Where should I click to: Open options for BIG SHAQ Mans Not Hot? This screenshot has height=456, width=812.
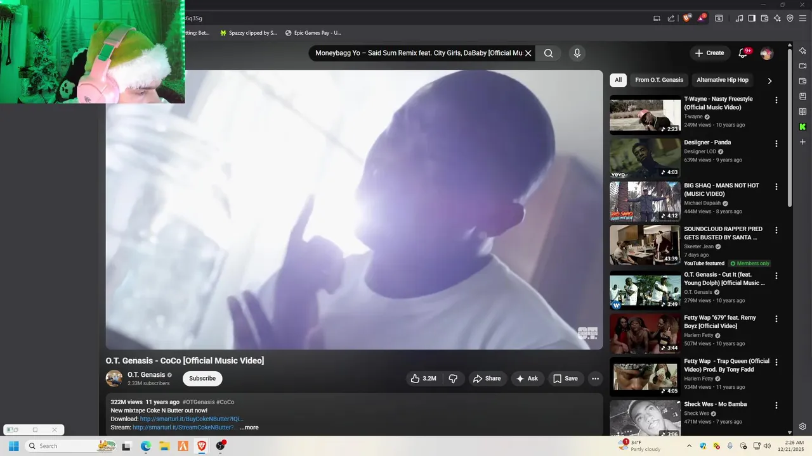[776, 187]
